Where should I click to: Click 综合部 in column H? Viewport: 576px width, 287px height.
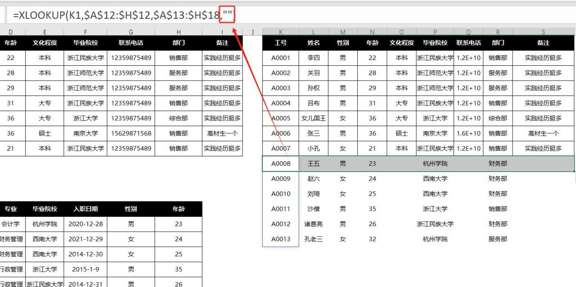coord(179,118)
